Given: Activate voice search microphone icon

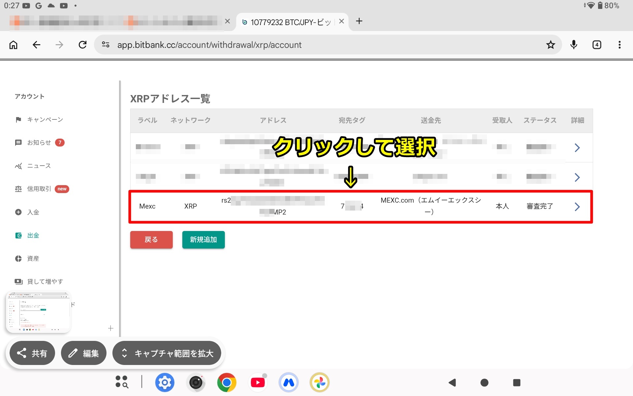Looking at the screenshot, I should click(574, 45).
